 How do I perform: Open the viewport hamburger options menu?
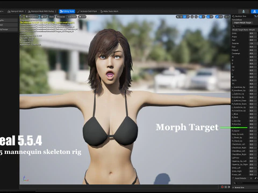coord(22,17)
